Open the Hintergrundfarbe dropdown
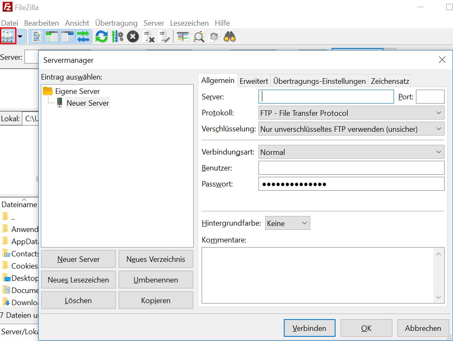 (x=288, y=223)
